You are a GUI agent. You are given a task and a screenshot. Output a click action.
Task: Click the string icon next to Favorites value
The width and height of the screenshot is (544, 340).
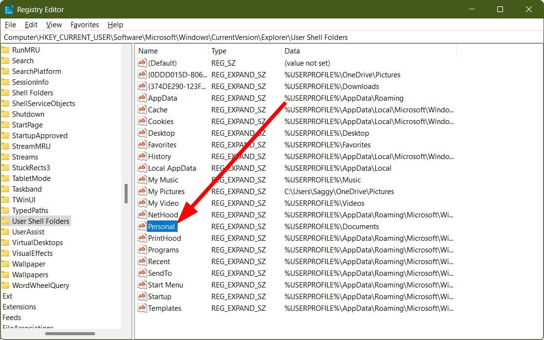[142, 144]
